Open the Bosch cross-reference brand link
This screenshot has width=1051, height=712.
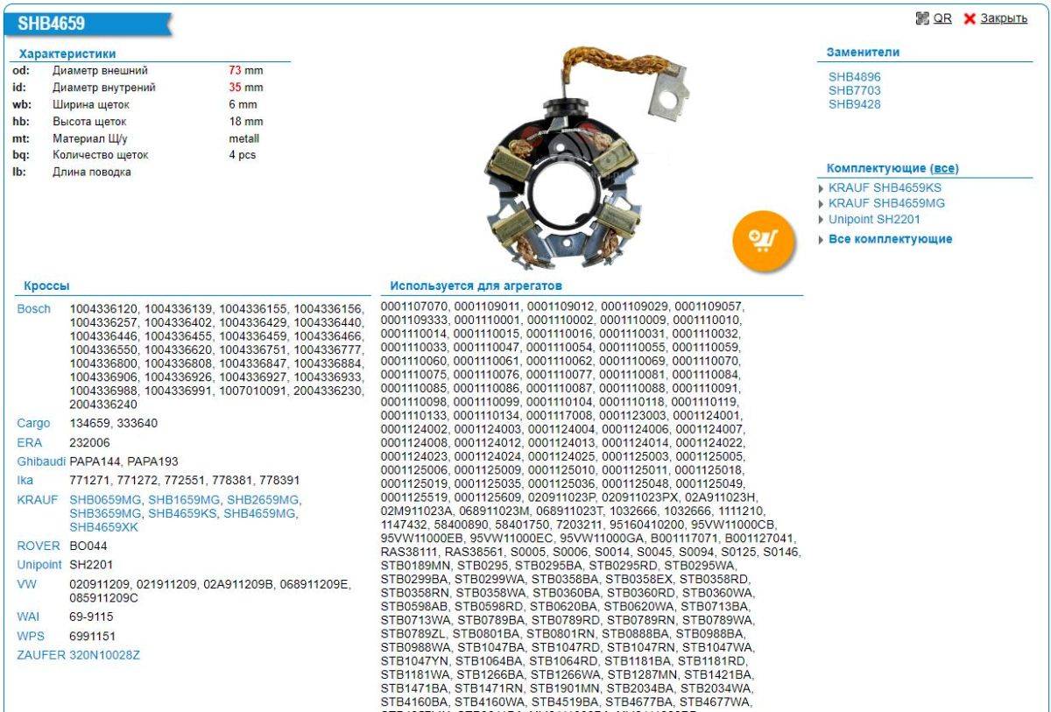pyautogui.click(x=34, y=309)
